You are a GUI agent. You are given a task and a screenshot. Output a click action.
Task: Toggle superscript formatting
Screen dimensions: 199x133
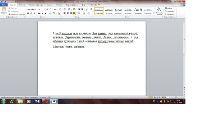pyautogui.click(x=45, y=13)
